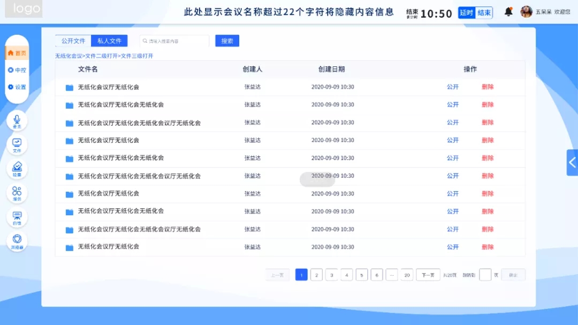Click the search magnifier icon in search box
Viewport: 578px width, 325px height.
coord(145,41)
